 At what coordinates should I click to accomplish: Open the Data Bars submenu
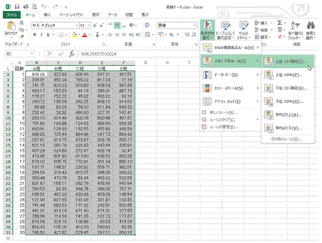[x=231, y=75]
